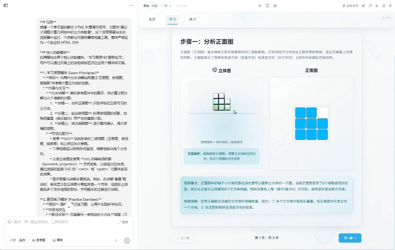Screen dimensions: 395x250
Task: Open the 参考图 attachment option
Action: tap(39, 240)
